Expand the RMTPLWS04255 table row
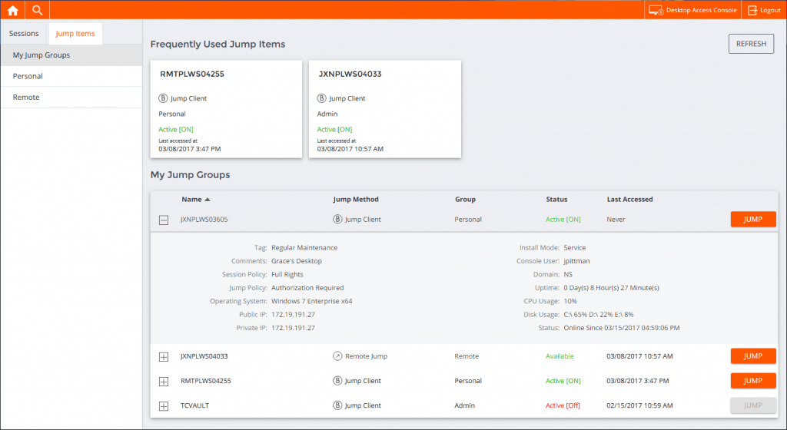 164,382
